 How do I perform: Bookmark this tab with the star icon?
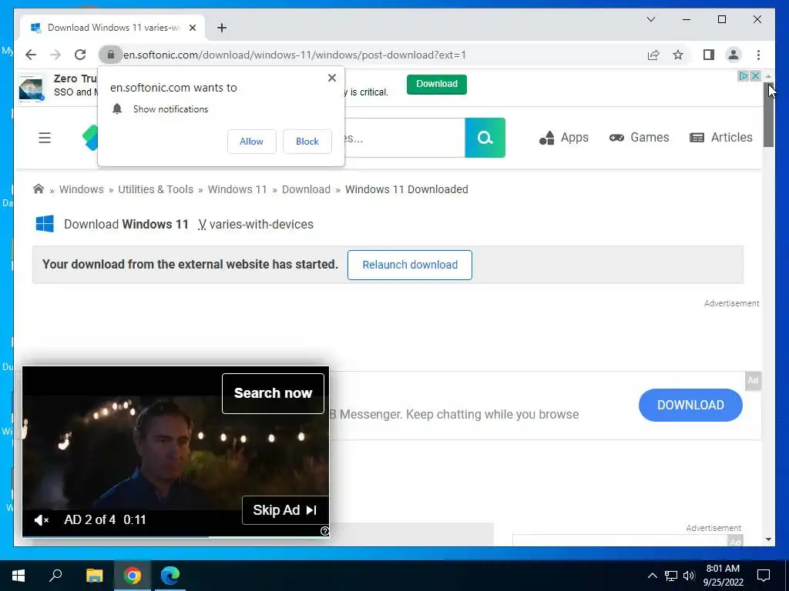pos(678,55)
